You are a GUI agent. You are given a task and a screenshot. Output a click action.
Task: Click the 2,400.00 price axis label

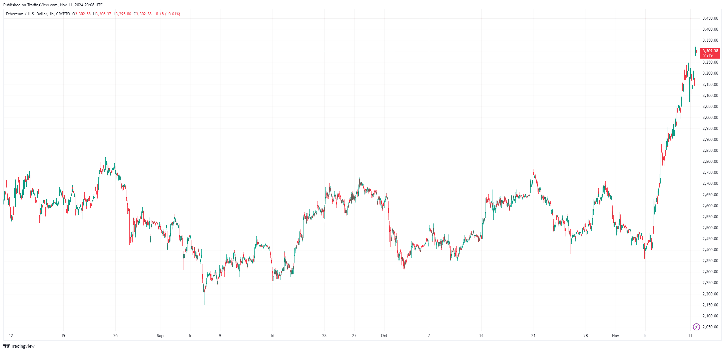(x=710, y=250)
